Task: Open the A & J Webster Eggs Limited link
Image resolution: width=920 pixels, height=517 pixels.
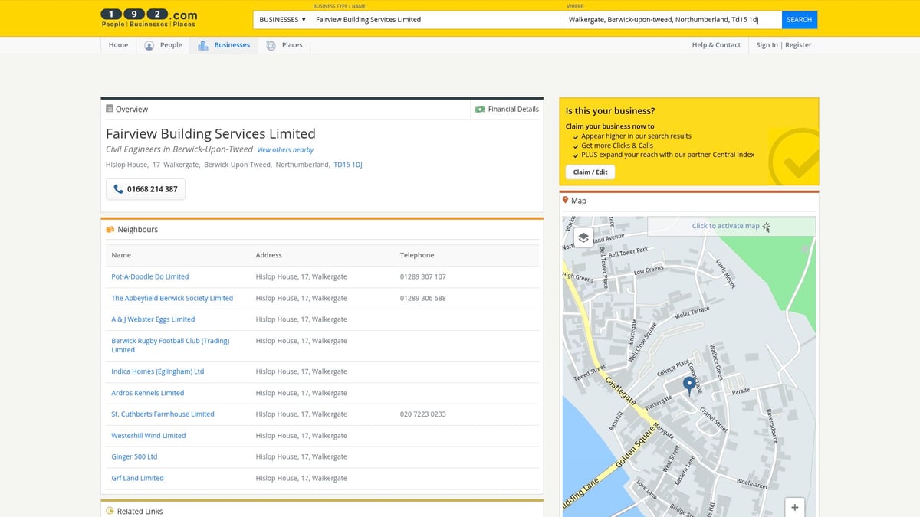Action: pyautogui.click(x=153, y=319)
